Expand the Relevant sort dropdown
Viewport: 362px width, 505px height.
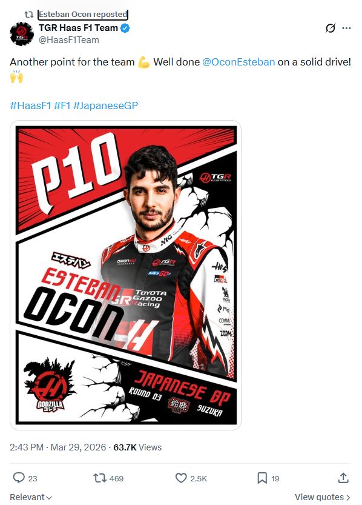[x=31, y=497]
